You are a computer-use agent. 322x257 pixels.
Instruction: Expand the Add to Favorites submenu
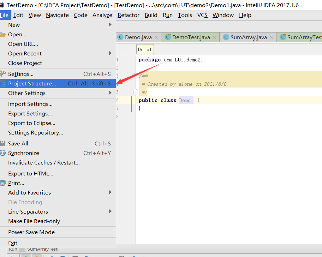[58, 192]
